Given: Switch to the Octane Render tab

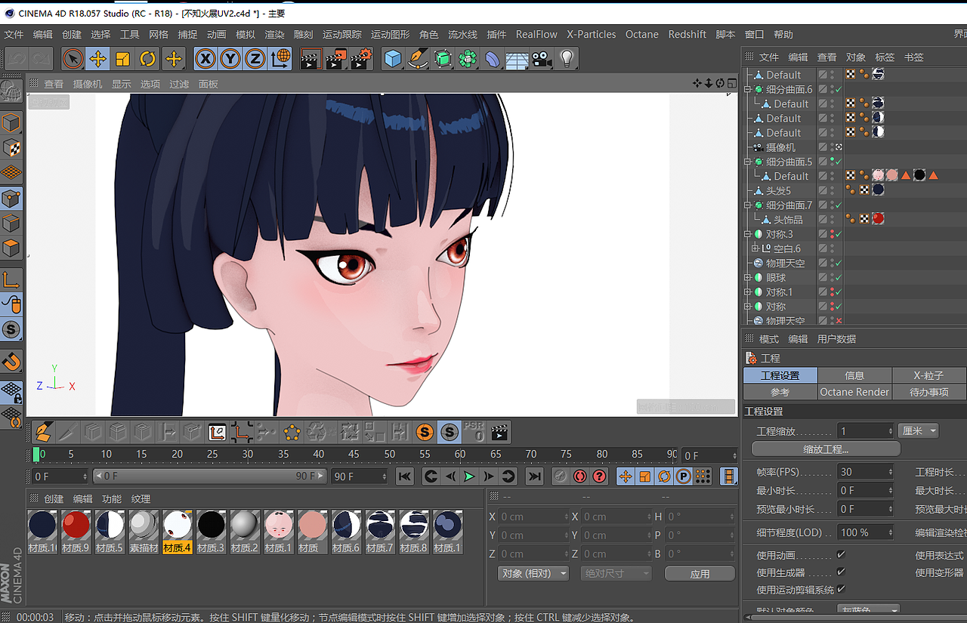Looking at the screenshot, I should (854, 391).
